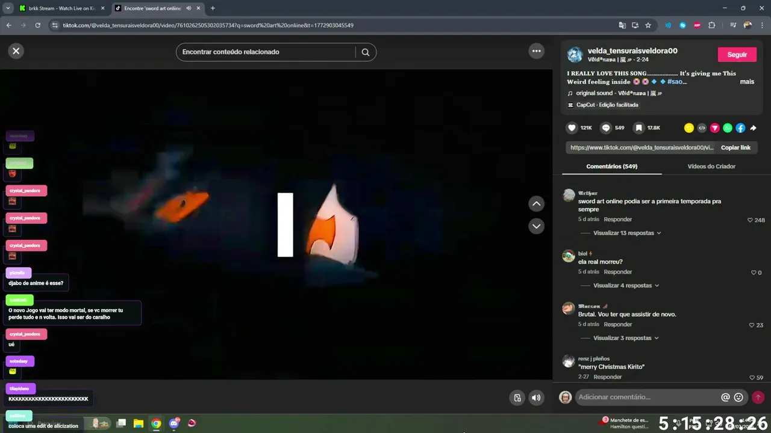771x433 pixels.
Task: Click the yellow repost share icon
Action: tap(689, 128)
